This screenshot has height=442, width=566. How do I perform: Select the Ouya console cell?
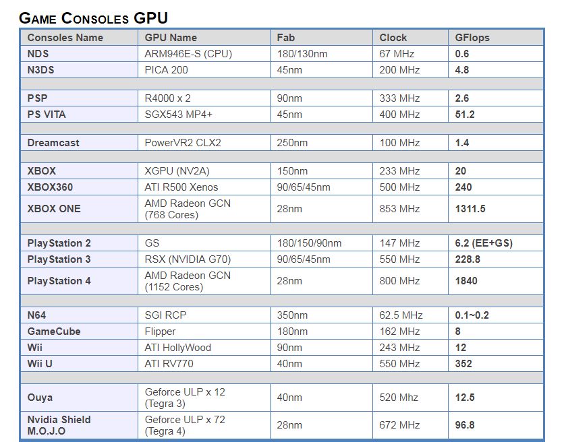(x=40, y=398)
